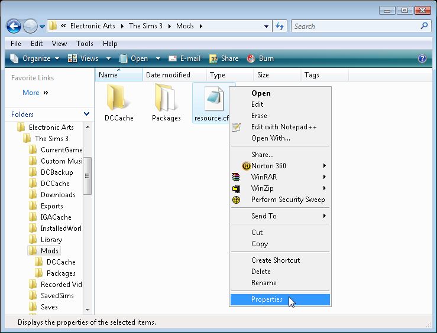Open the Tools menu
Screen dimensions: 437x333
pos(85,44)
